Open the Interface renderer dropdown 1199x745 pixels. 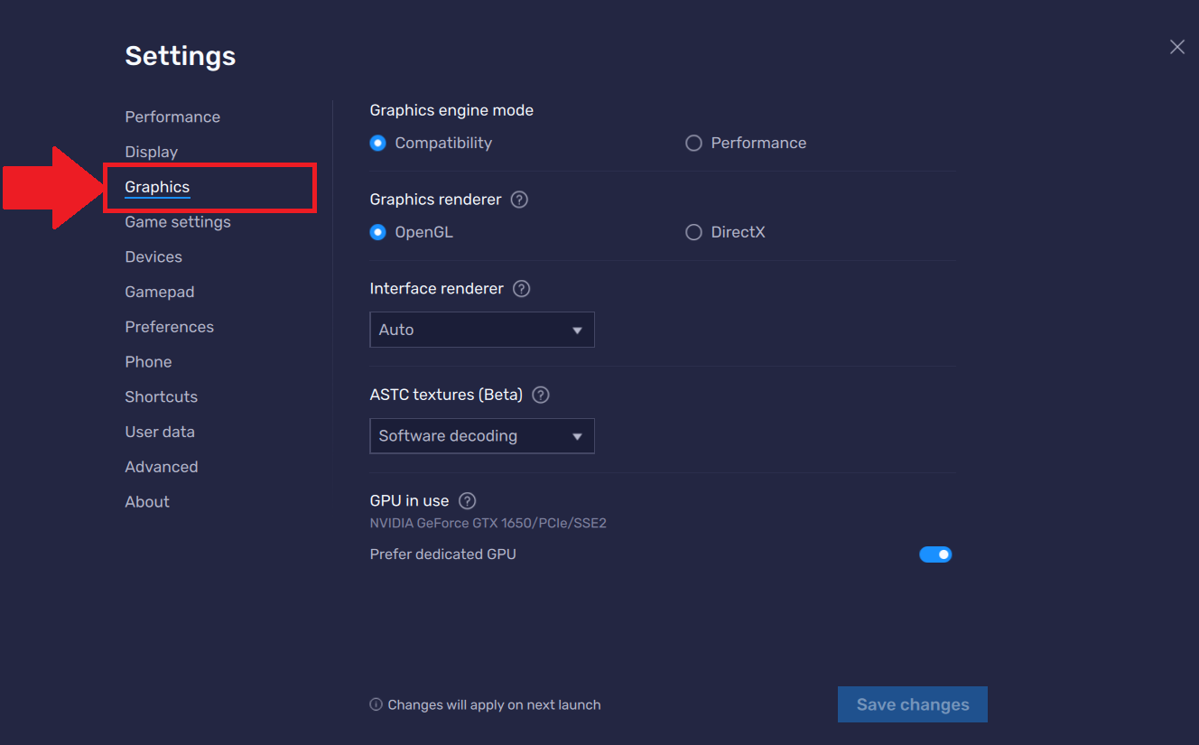click(481, 330)
